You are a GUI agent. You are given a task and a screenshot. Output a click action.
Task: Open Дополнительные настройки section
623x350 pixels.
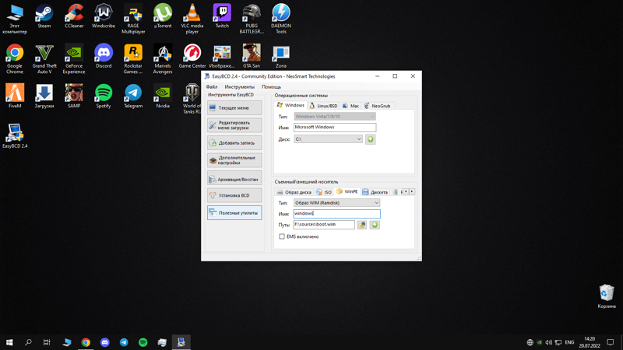click(x=234, y=160)
